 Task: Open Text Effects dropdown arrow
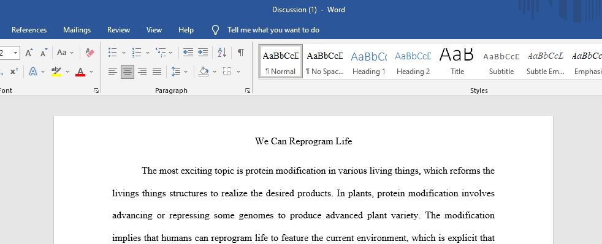[x=43, y=72]
